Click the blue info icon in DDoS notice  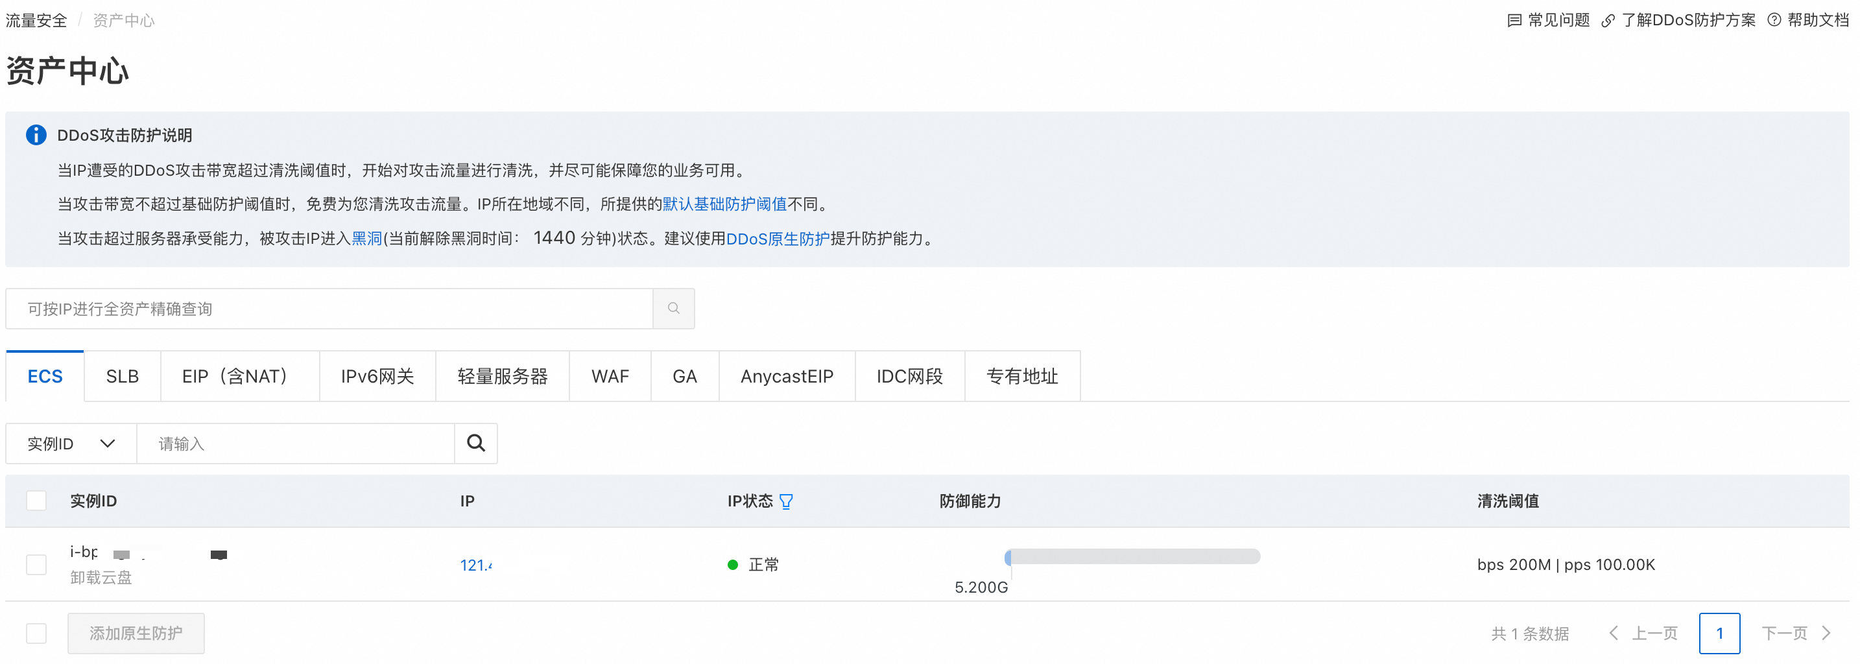click(x=36, y=135)
